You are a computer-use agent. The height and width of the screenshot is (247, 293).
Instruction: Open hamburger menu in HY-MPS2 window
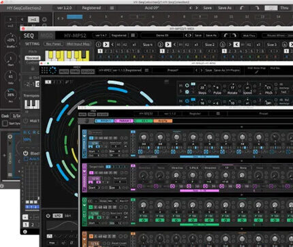133,35
